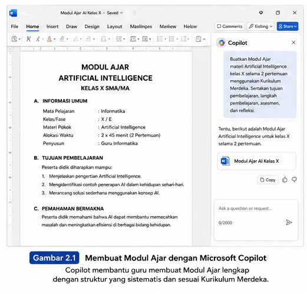307x294 pixels.
Task: Switch to the Home tab
Action: (x=32, y=27)
